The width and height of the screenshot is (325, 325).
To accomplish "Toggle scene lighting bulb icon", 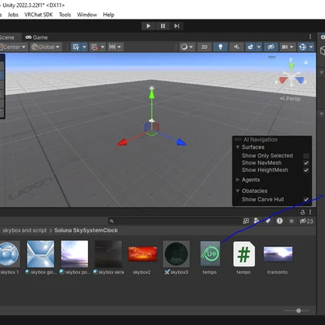I will [220, 47].
